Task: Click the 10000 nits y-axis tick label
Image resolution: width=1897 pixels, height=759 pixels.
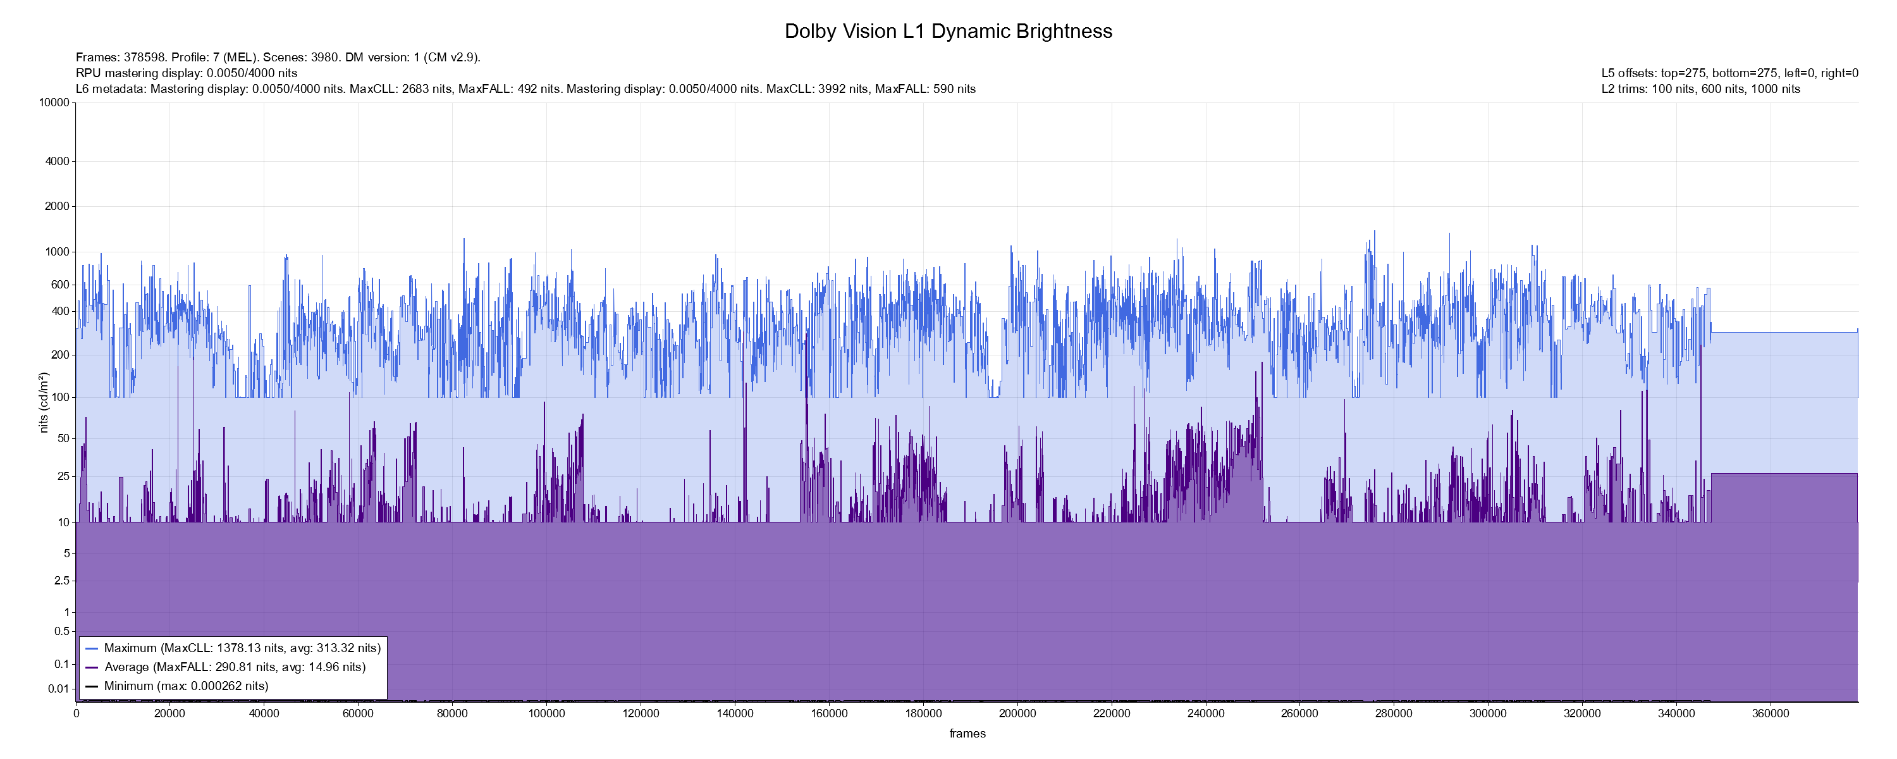Action: tap(54, 102)
